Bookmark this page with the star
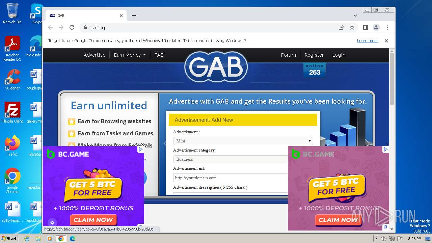This screenshot has width=432, height=243. coord(352,27)
